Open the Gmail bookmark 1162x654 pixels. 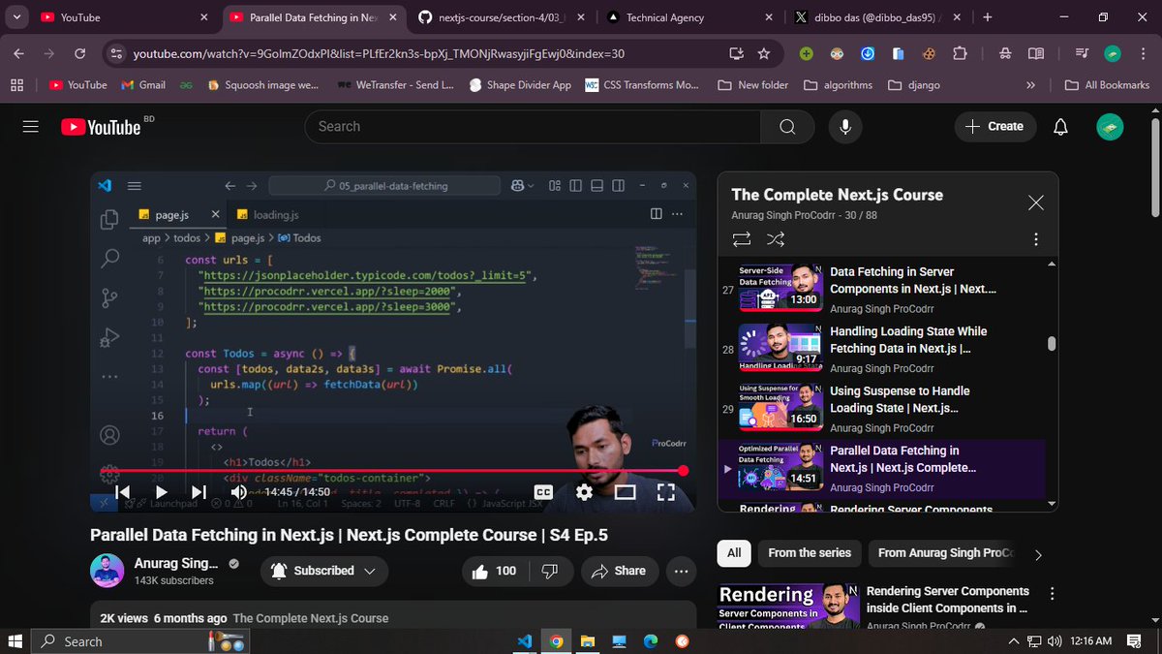[x=143, y=85]
